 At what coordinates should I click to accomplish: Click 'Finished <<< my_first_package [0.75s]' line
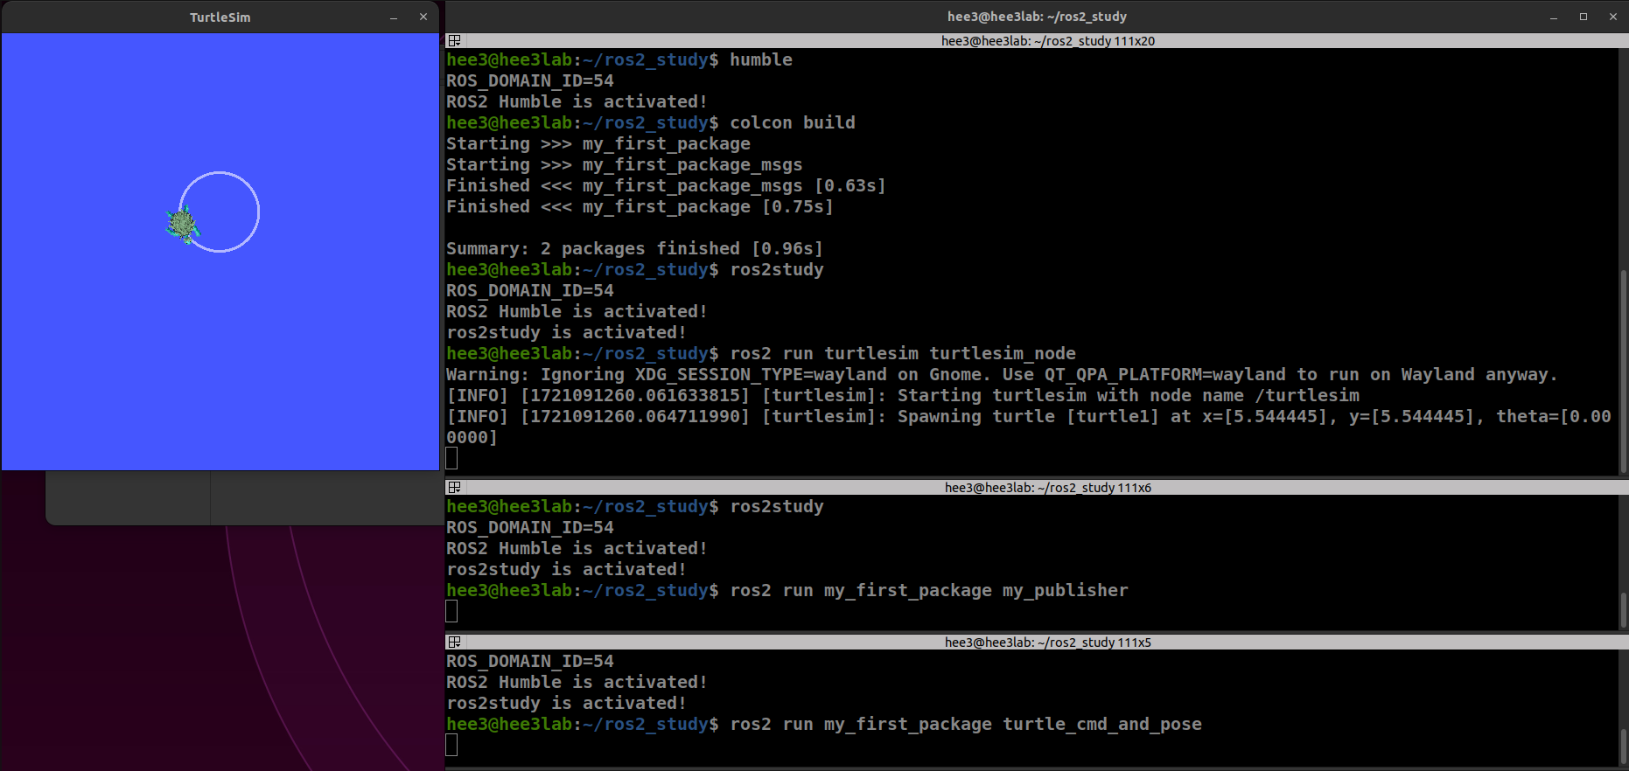[640, 206]
